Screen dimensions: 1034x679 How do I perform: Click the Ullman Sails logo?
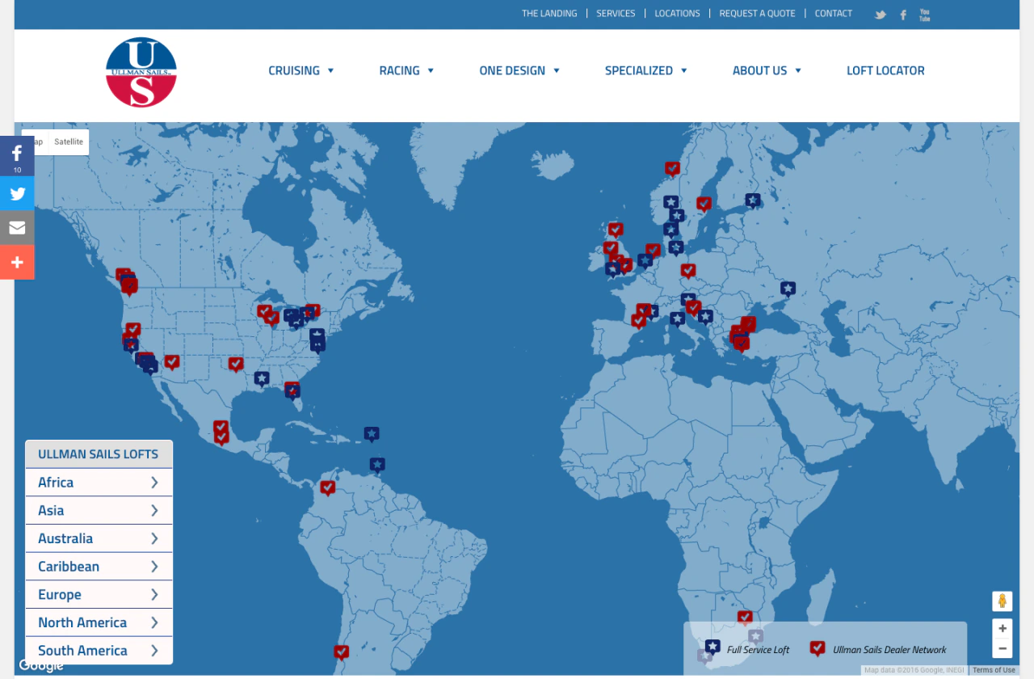[x=141, y=72]
